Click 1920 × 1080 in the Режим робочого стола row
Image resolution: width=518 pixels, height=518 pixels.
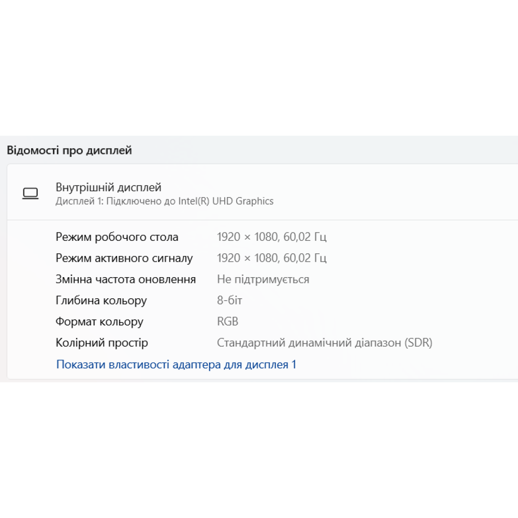(x=247, y=237)
